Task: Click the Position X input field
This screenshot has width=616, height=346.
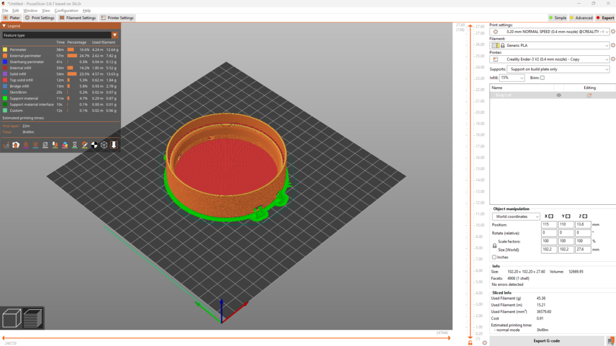Action: click(549, 225)
